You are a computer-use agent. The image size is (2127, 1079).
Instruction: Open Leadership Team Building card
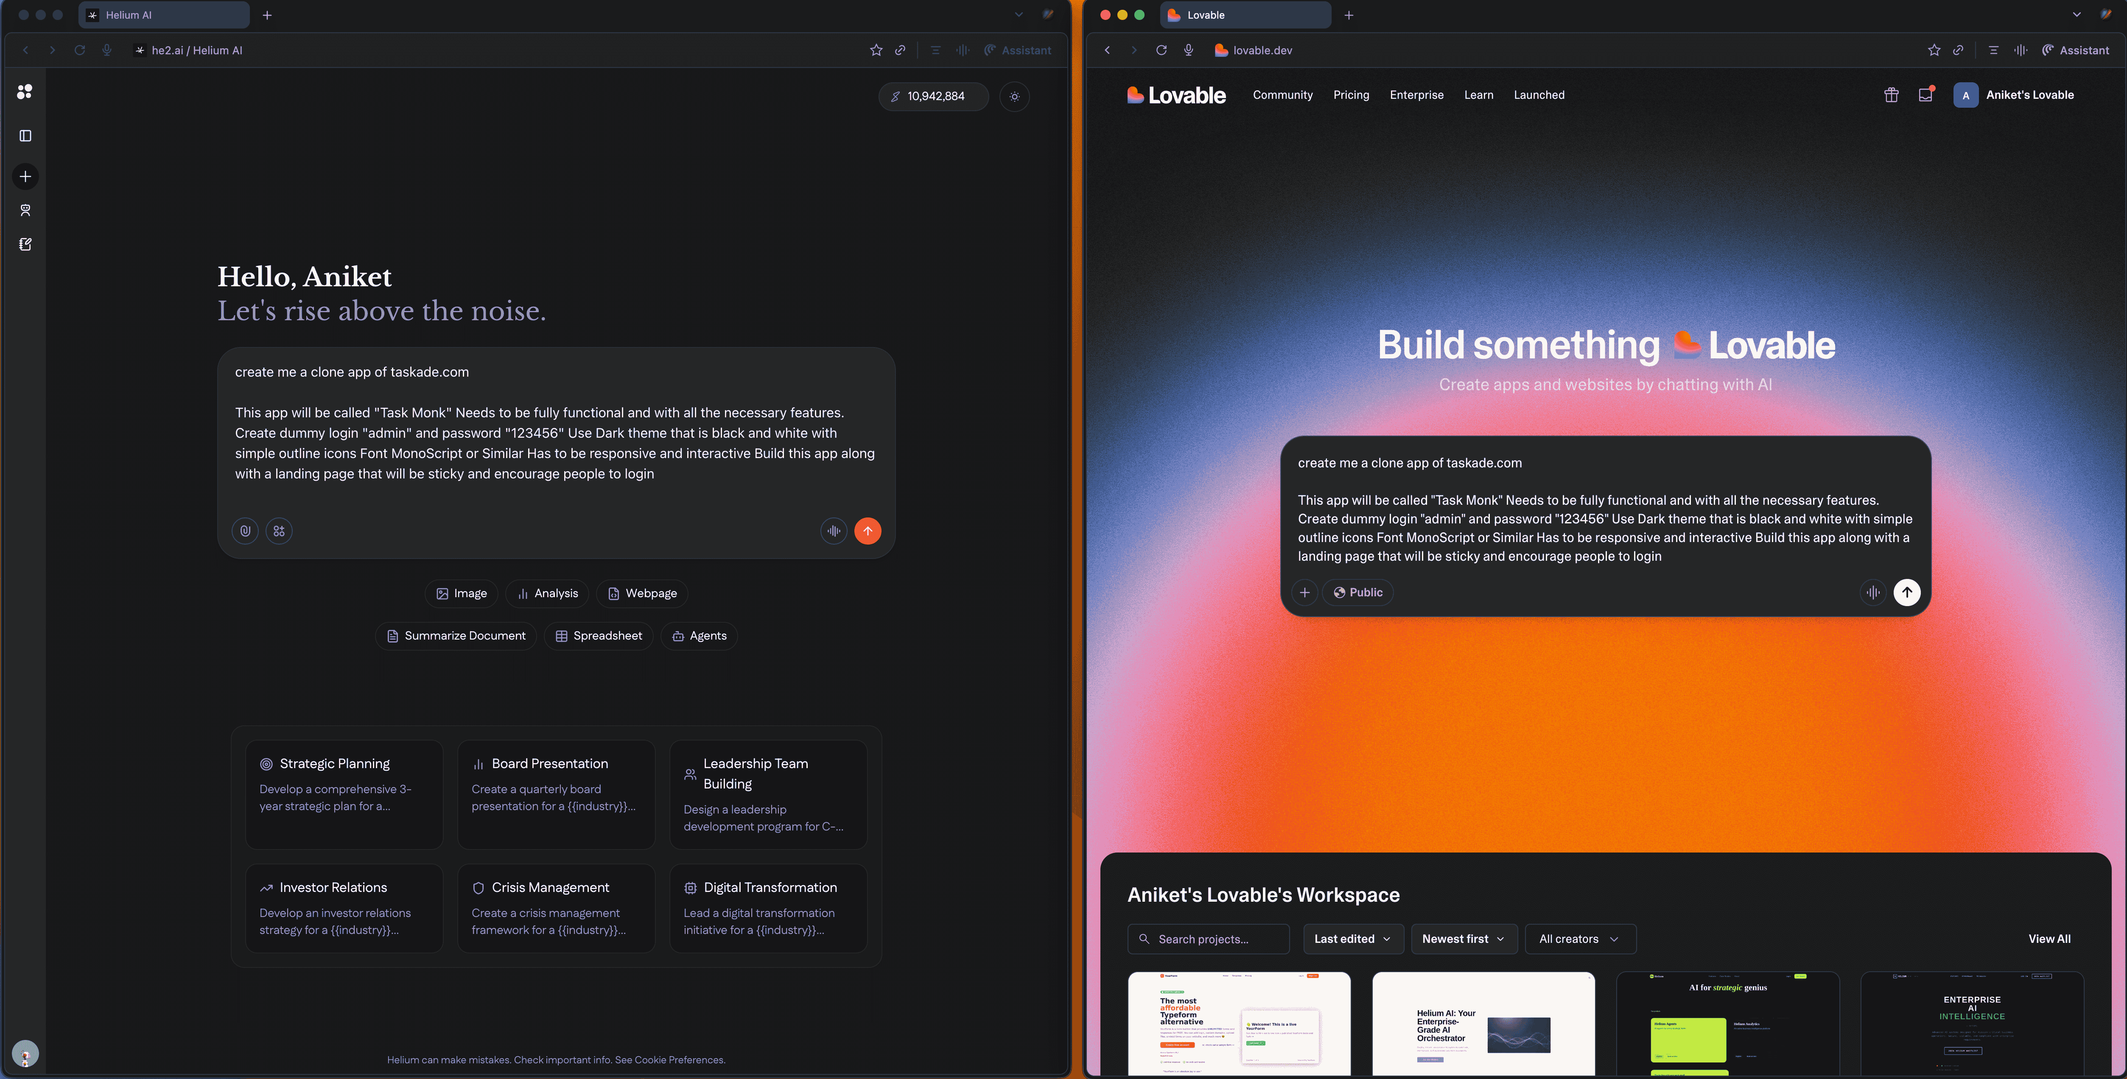769,794
